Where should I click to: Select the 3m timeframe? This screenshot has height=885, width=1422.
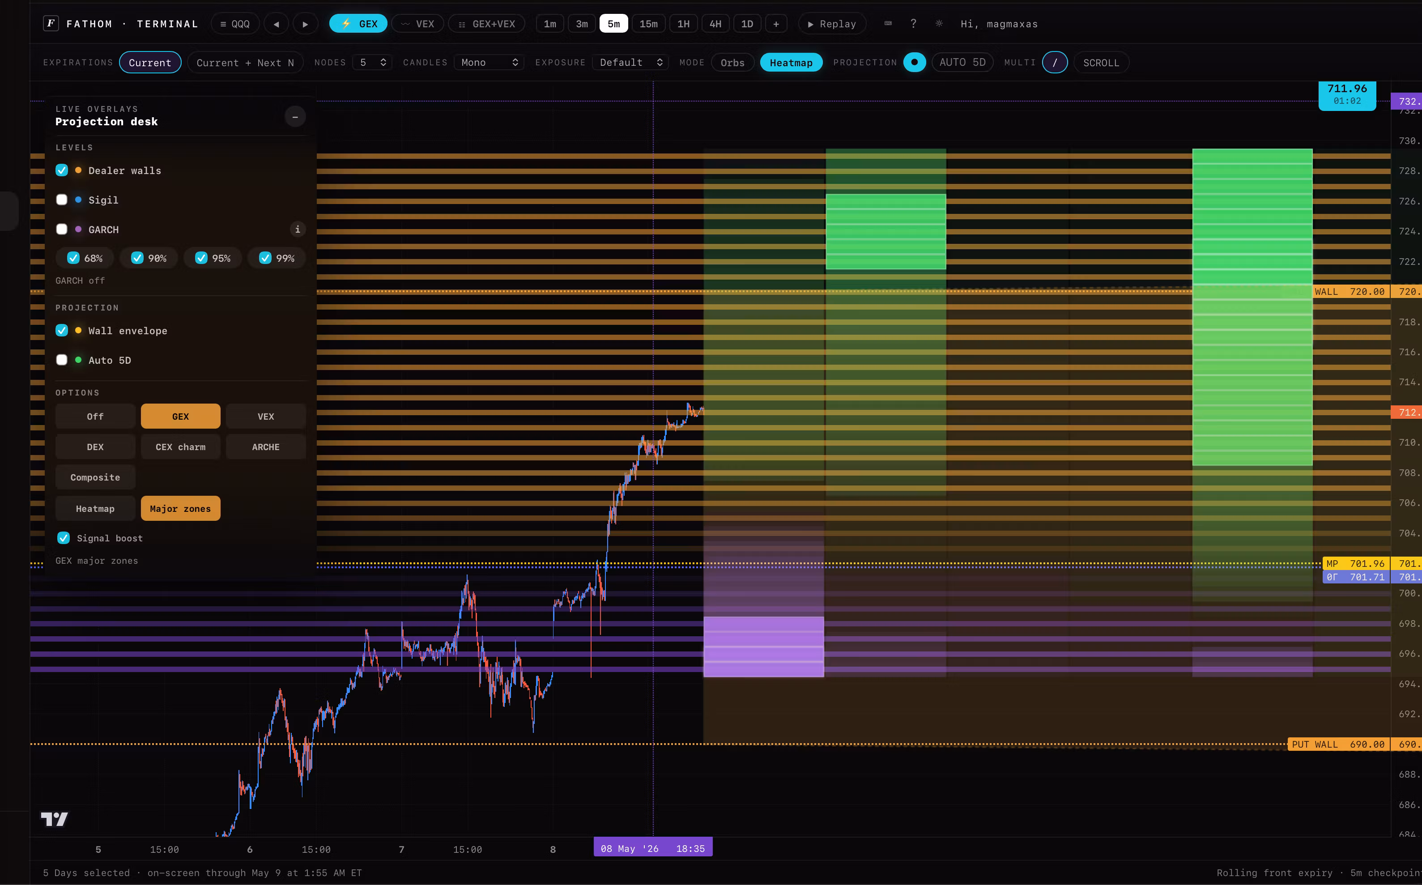(x=582, y=24)
